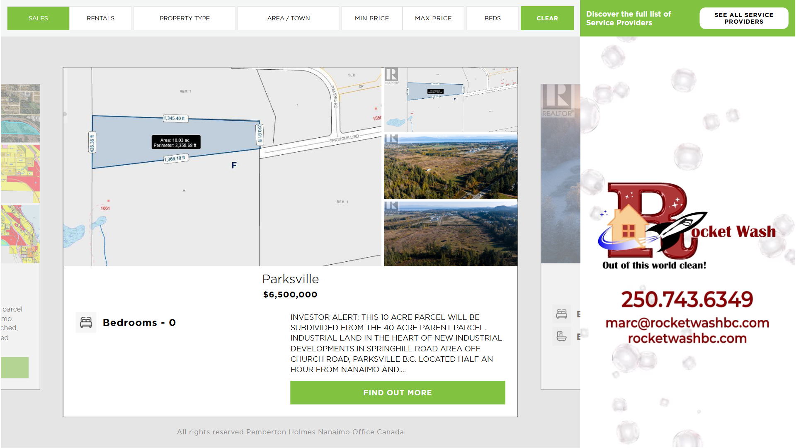Expand the AREA / TOWN filter

coord(288,18)
